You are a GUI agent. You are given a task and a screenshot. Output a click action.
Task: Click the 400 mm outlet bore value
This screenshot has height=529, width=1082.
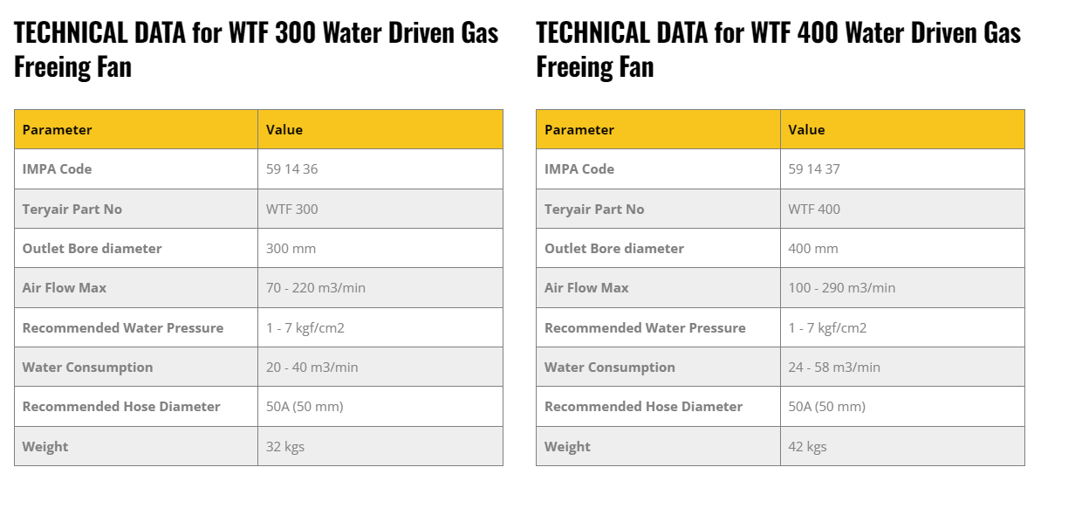(x=813, y=249)
